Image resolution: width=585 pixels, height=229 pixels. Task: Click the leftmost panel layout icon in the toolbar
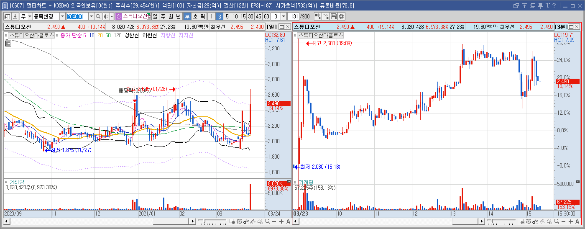(7, 16)
